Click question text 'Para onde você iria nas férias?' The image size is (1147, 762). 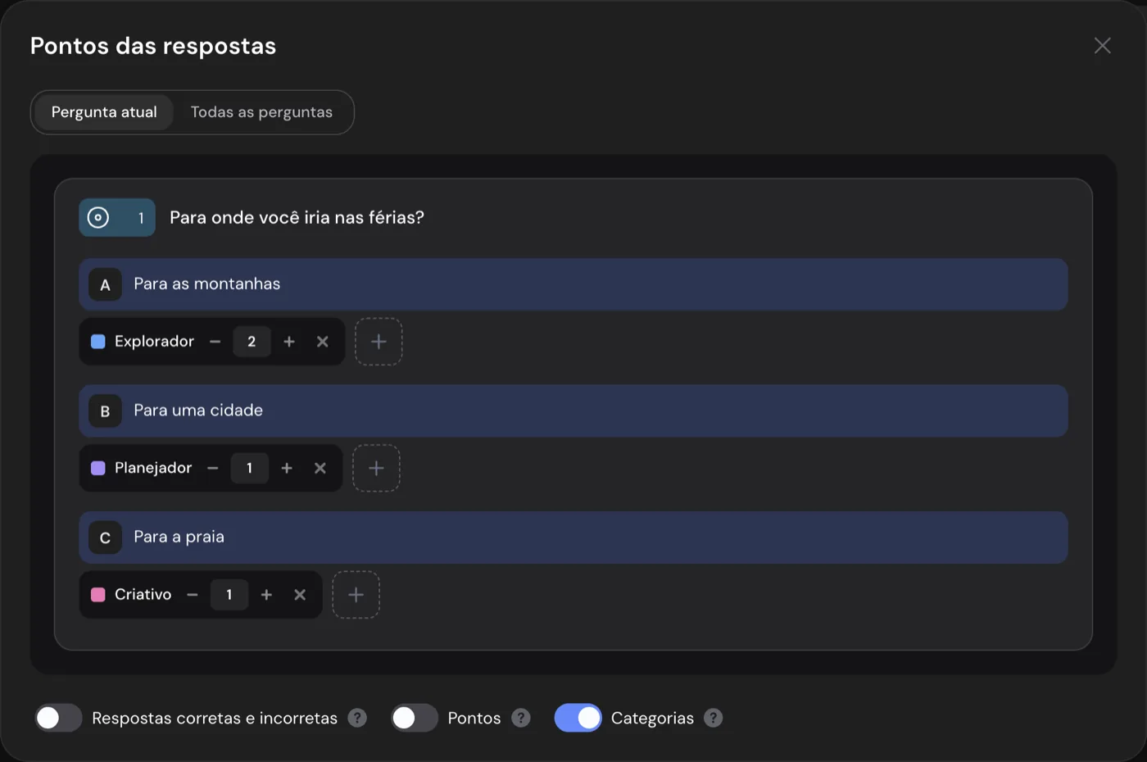pyautogui.click(x=297, y=218)
